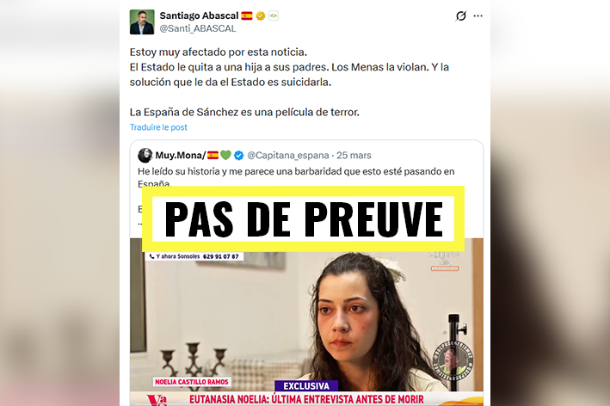Click the Traduire le post link
This screenshot has height=406, width=610.
pyautogui.click(x=158, y=127)
